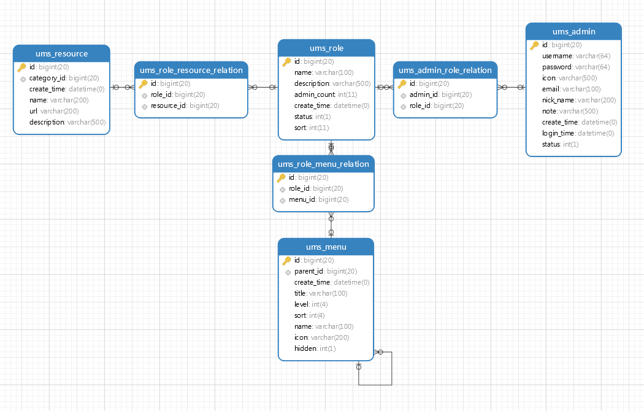Viewport: 644px width, 411px height.
Task: Select the sort field in ums_role
Action: (x=312, y=128)
